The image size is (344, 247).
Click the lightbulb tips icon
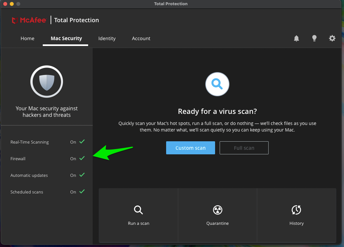tap(314, 39)
